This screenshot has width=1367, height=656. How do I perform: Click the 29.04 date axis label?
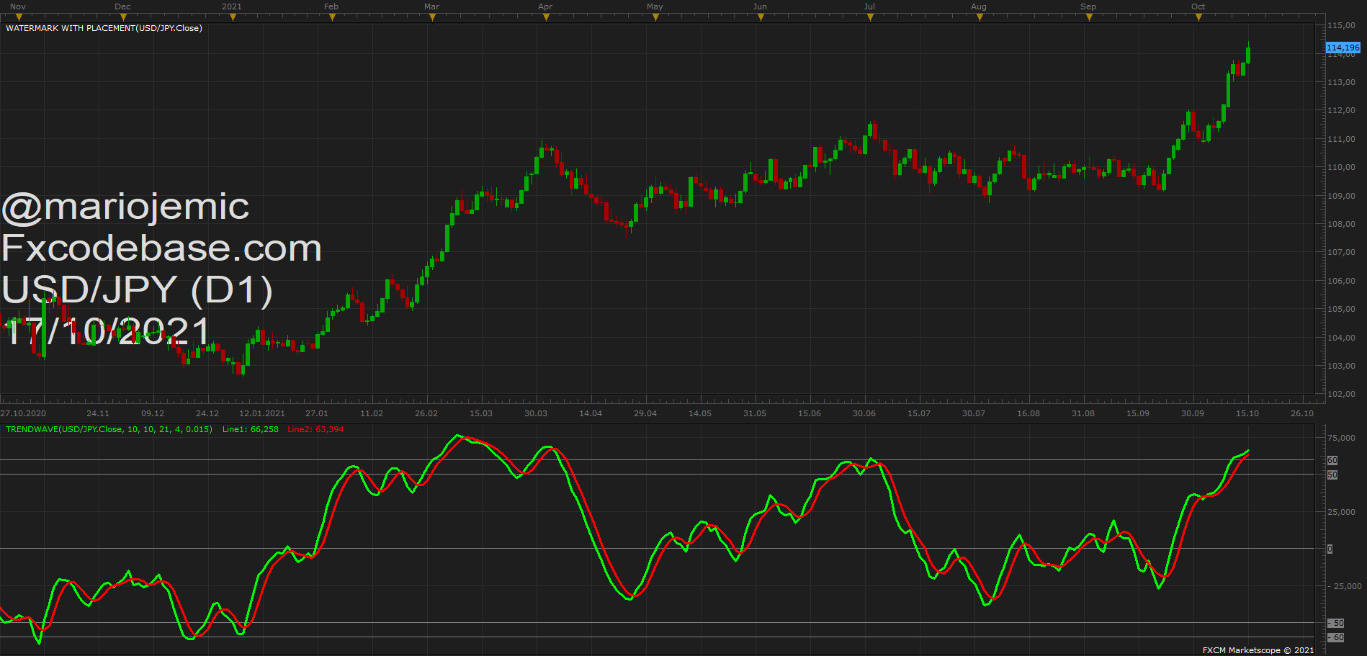[645, 413]
